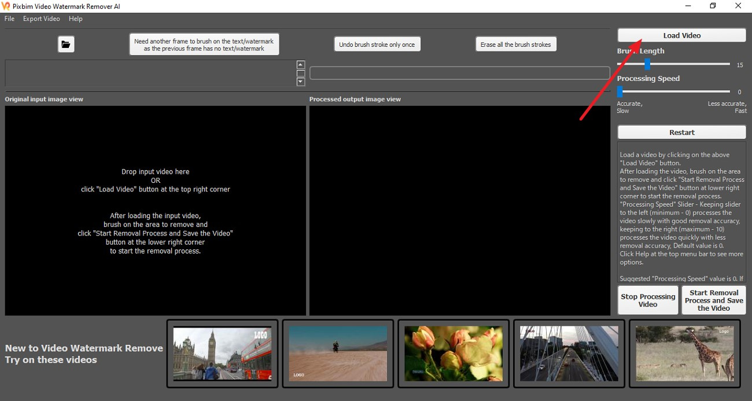
Task: Maximize the Pixbim window
Action: point(713,6)
